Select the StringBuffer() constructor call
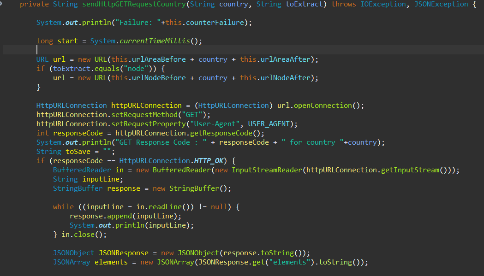 (x=198, y=188)
